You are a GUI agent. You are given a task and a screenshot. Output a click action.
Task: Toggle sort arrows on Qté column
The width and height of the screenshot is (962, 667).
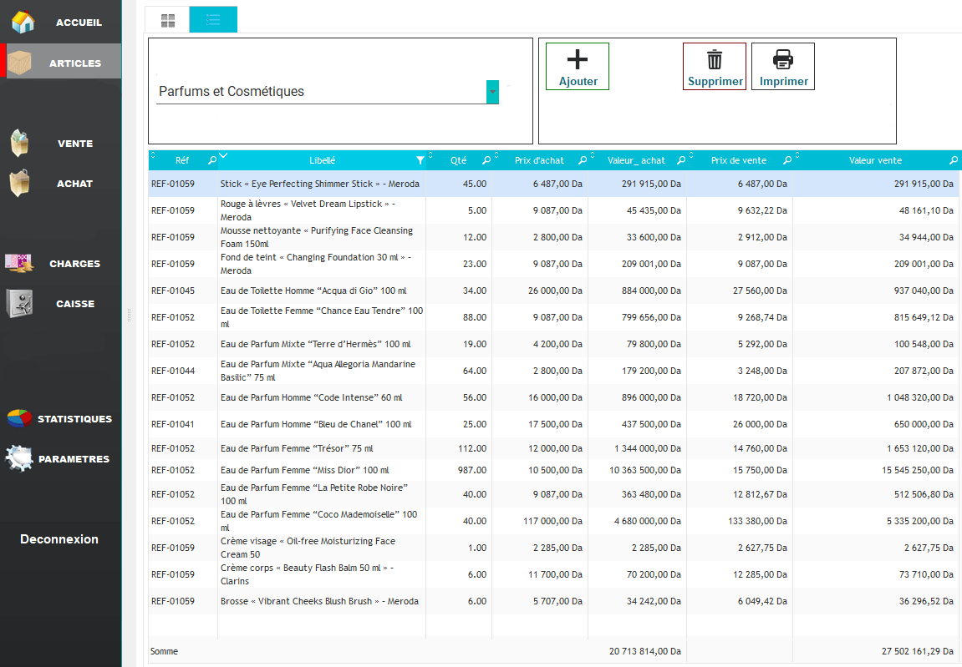430,155
